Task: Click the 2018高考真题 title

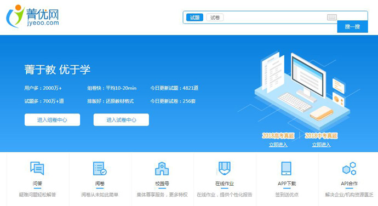Action: [x=278, y=136]
